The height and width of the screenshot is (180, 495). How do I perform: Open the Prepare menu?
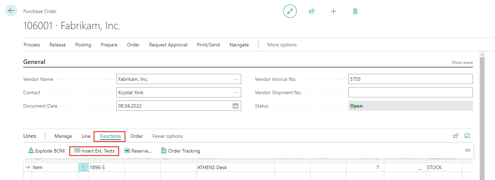tap(109, 45)
